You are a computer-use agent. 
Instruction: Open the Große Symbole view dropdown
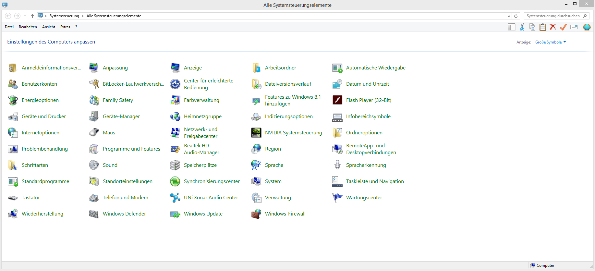click(551, 42)
